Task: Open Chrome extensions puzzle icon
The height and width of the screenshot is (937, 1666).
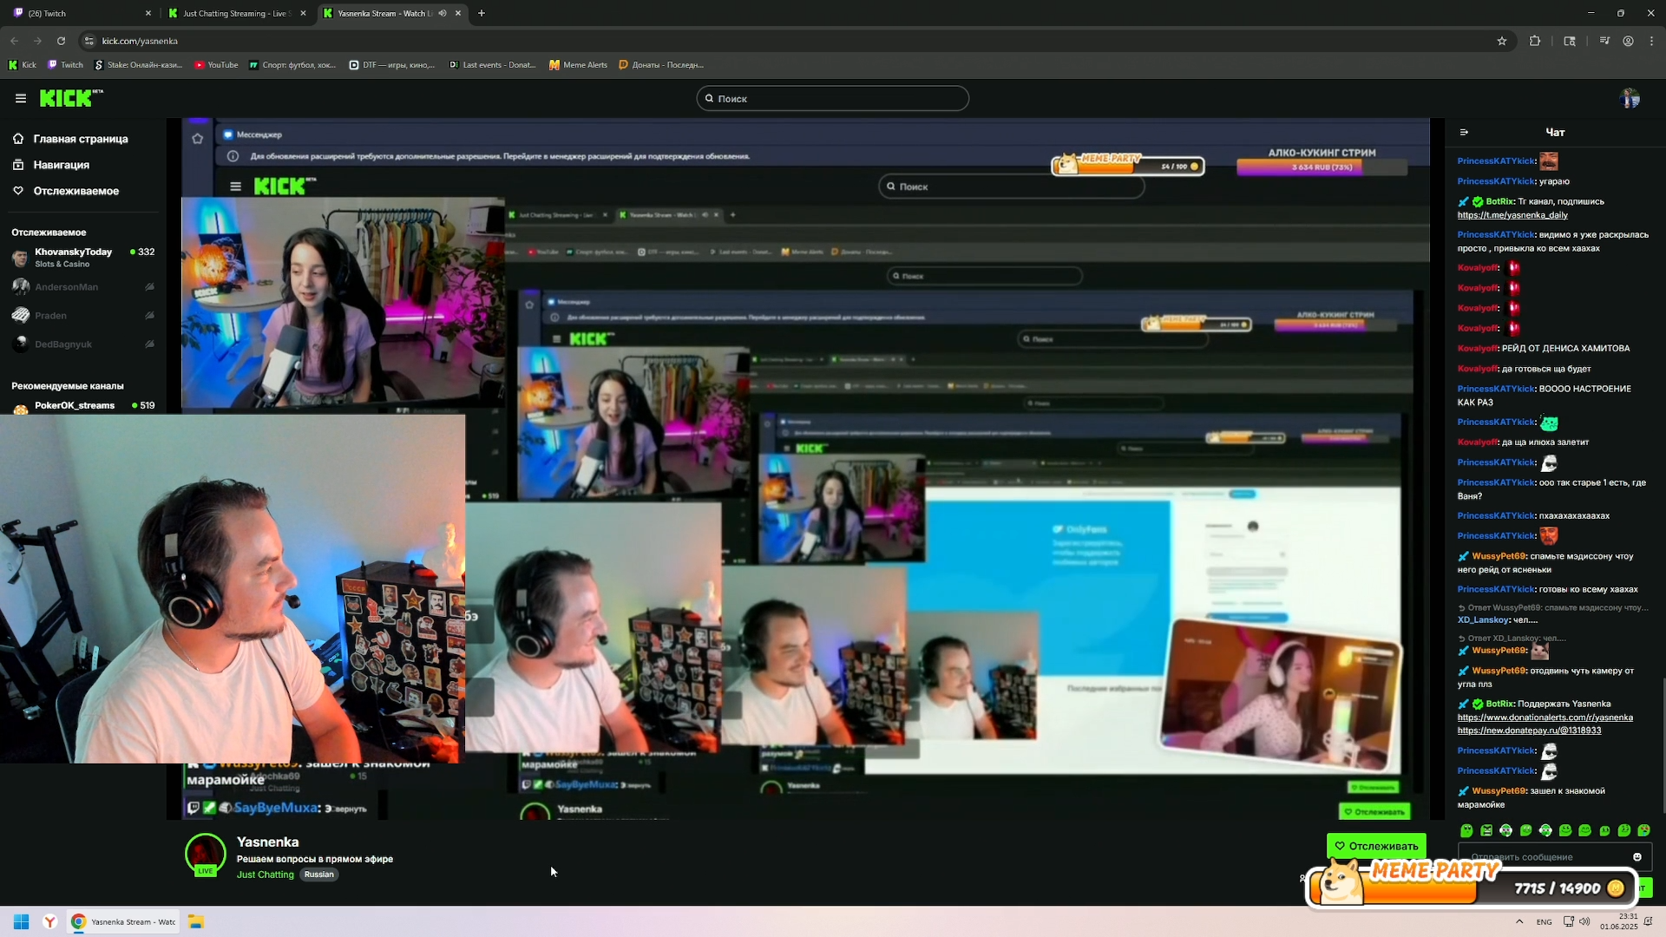Action: 1535,41
